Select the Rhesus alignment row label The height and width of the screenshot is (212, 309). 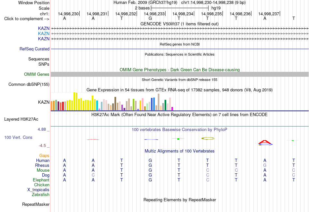coord(42,165)
